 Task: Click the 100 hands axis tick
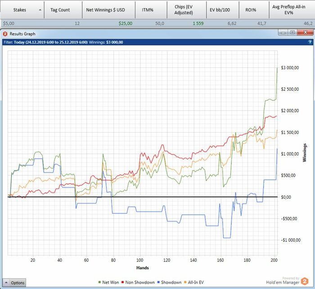(140, 260)
